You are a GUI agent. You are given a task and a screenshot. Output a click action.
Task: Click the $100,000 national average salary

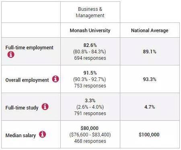pyautogui.click(x=149, y=135)
